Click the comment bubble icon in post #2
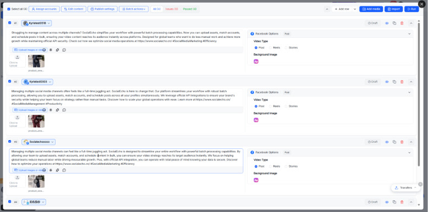Screen dimensions: 428x212 pyautogui.click(x=64, y=110)
